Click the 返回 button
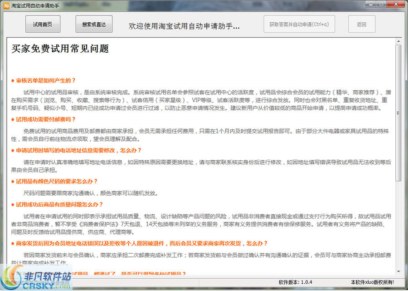 (x=362, y=24)
